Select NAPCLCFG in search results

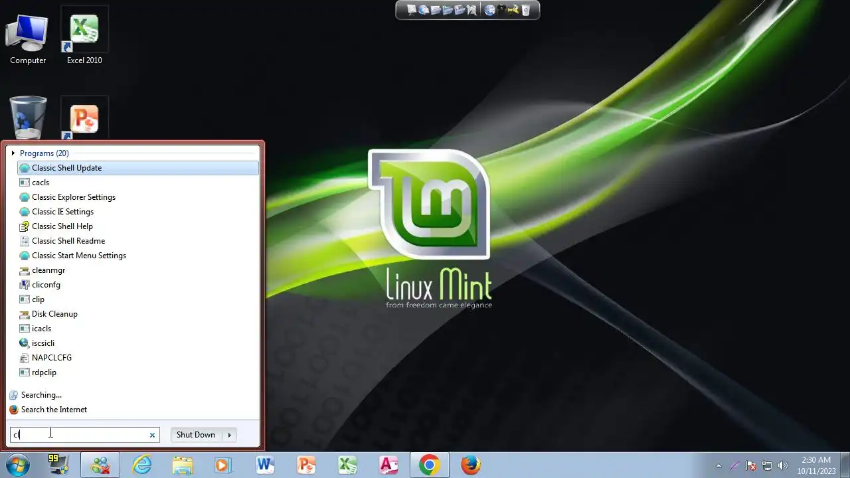[137, 358]
